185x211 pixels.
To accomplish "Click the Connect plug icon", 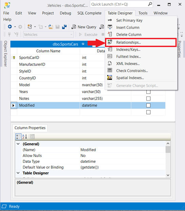I will (x=9, y=34).
